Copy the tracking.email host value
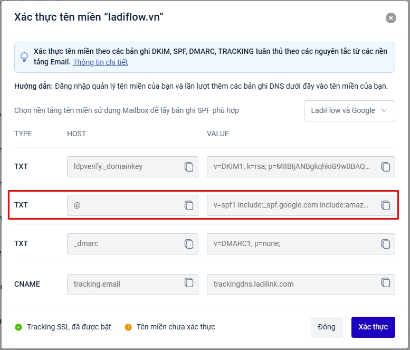Screen dimensions: 410x350 [x=189, y=283]
